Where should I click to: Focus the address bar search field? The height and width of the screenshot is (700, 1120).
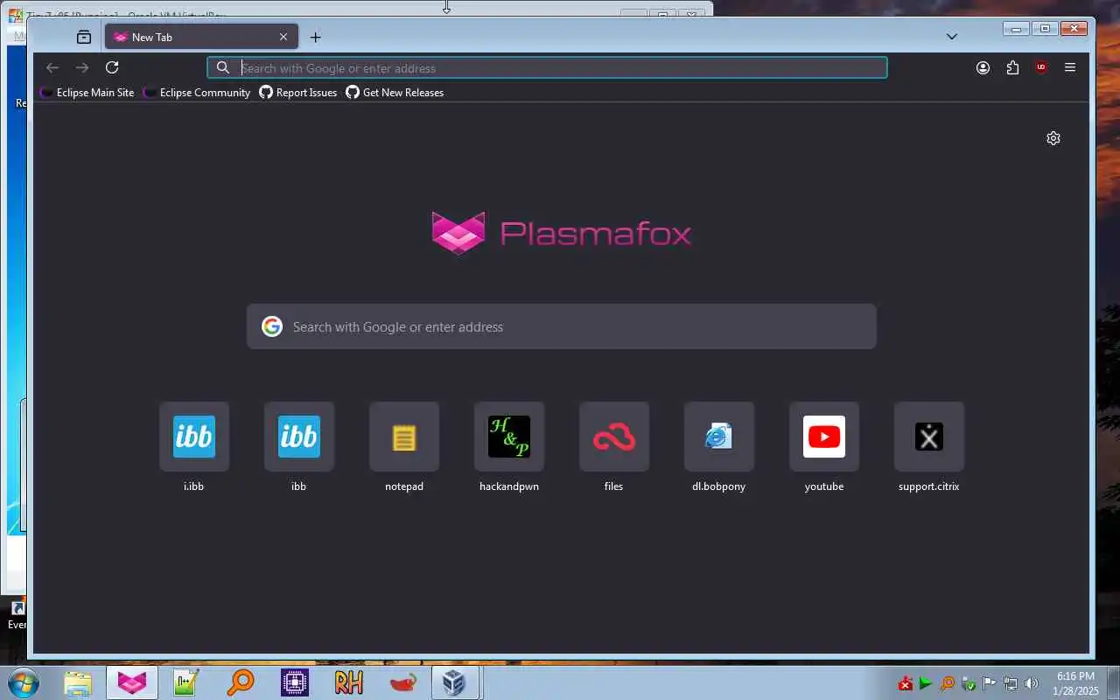coord(547,67)
